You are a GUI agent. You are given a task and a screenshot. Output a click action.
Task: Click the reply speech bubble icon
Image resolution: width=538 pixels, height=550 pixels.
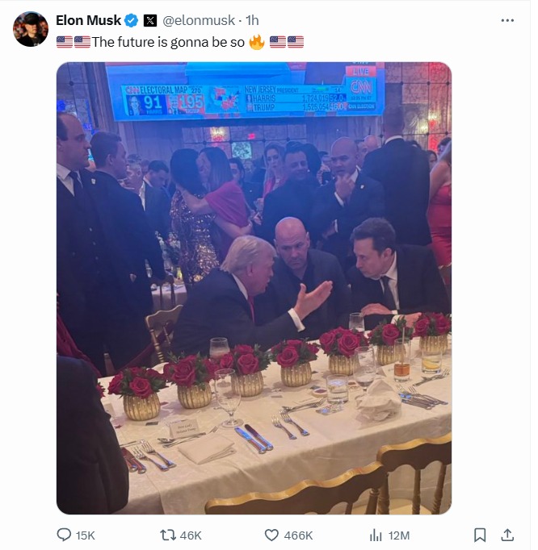[x=64, y=535]
